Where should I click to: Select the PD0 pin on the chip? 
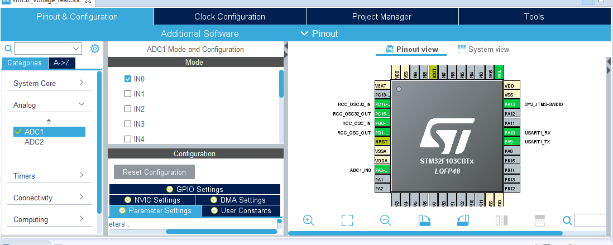(382, 123)
